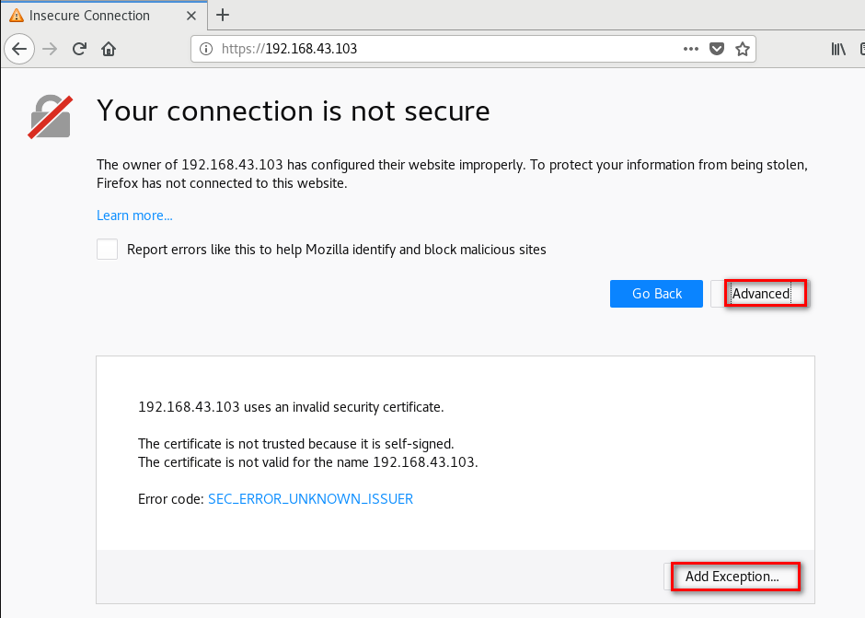Open the page actions three-dot menu
The image size is (865, 618).
(691, 49)
